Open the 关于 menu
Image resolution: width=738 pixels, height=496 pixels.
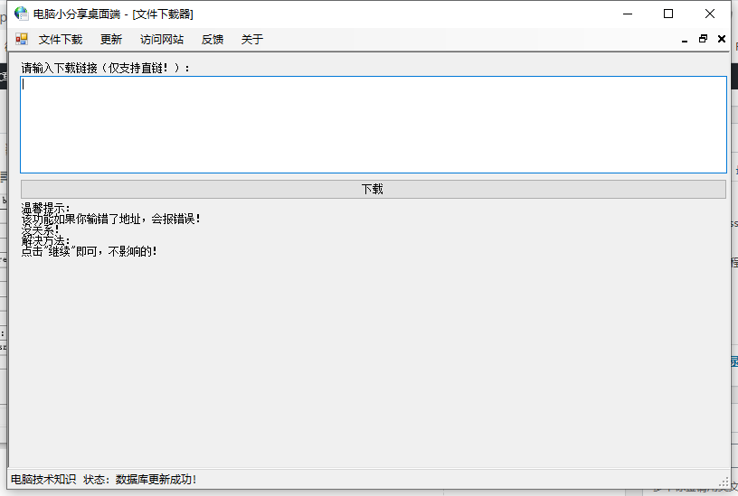(x=252, y=40)
